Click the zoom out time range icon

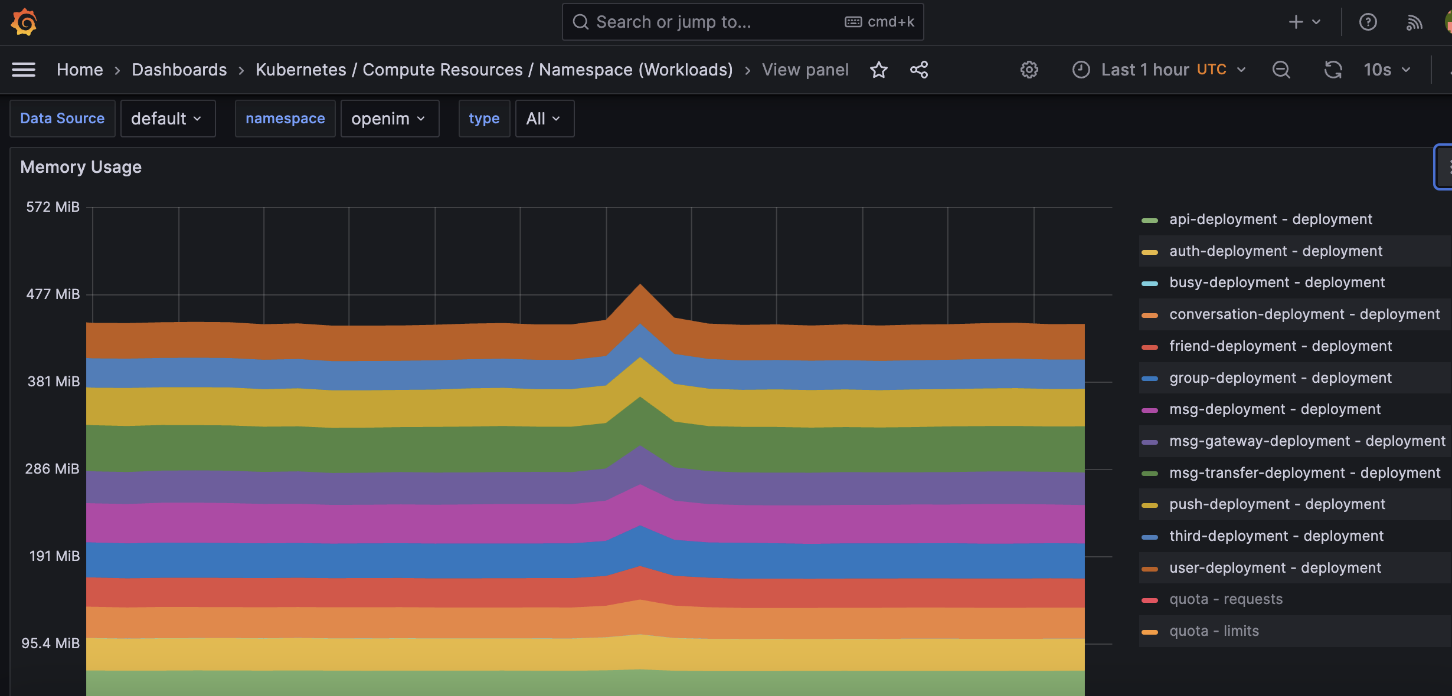click(x=1281, y=70)
